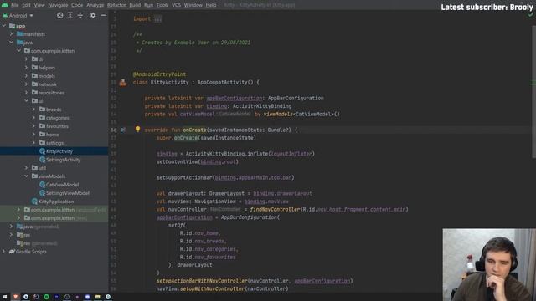Expand the res folder
Image resolution: width=536 pixels, height=301 pixels.
click(x=11, y=235)
